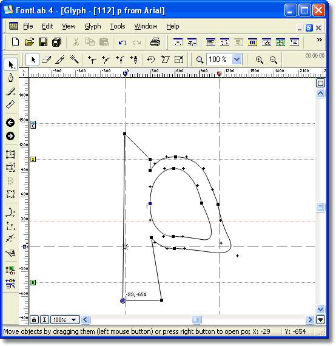
Task: Select the Eraser tool in the toolbar
Action: (47, 59)
